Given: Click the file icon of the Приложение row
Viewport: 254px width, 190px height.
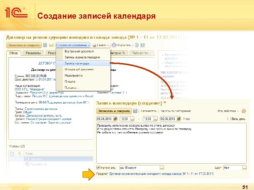Looking at the screenshot, I should coord(27,164).
